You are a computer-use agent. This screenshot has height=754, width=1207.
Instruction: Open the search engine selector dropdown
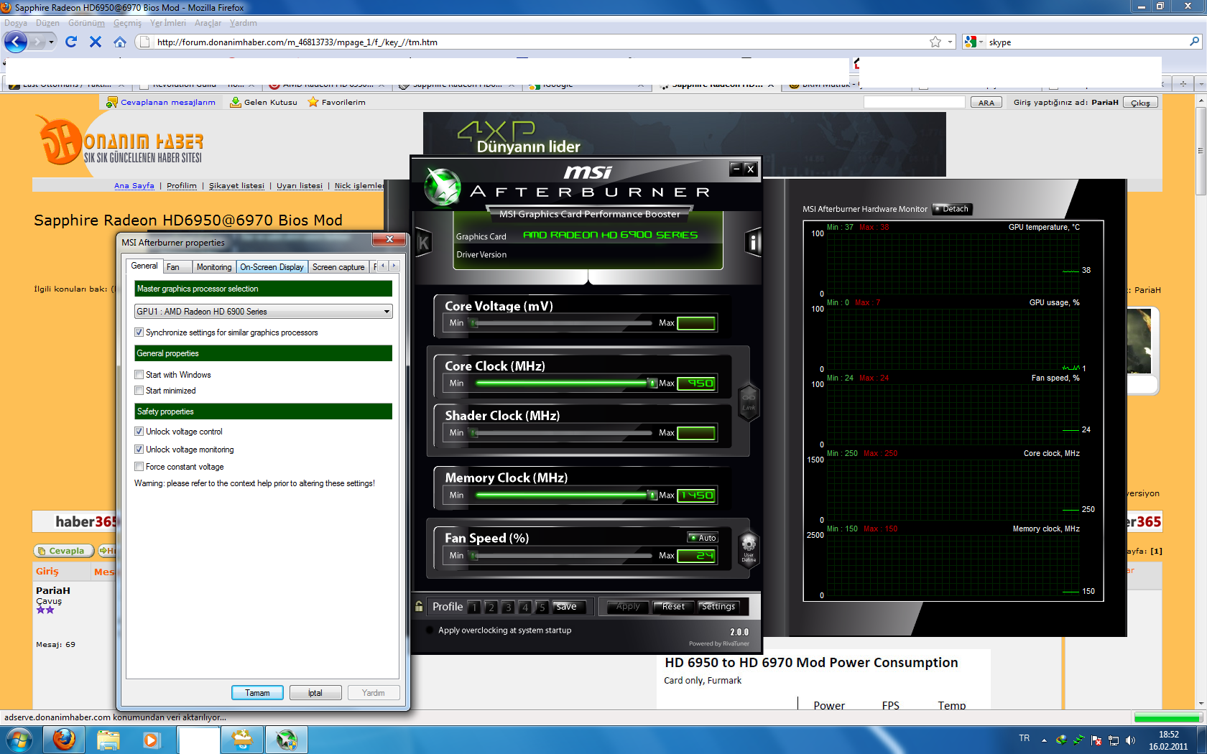[974, 42]
